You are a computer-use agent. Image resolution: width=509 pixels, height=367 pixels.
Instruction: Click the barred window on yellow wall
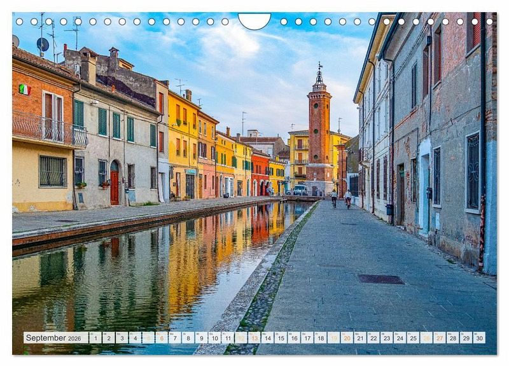click(52, 171)
